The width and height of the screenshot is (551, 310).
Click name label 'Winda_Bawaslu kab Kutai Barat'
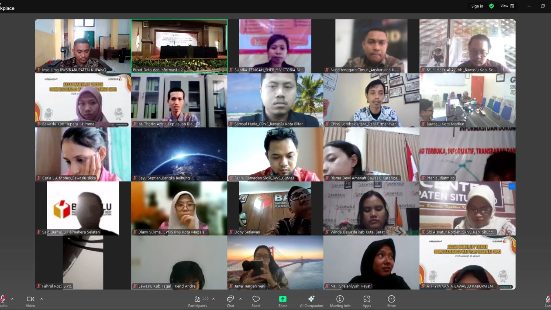pyautogui.click(x=358, y=232)
